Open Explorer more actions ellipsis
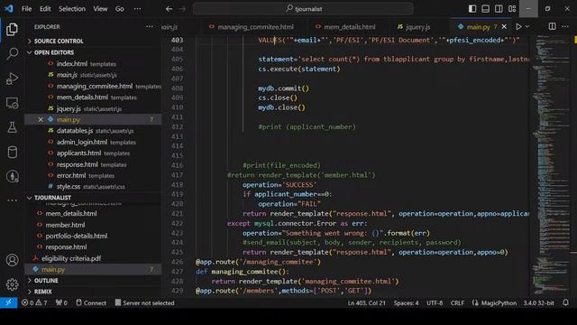The image size is (577, 325). [x=150, y=26]
